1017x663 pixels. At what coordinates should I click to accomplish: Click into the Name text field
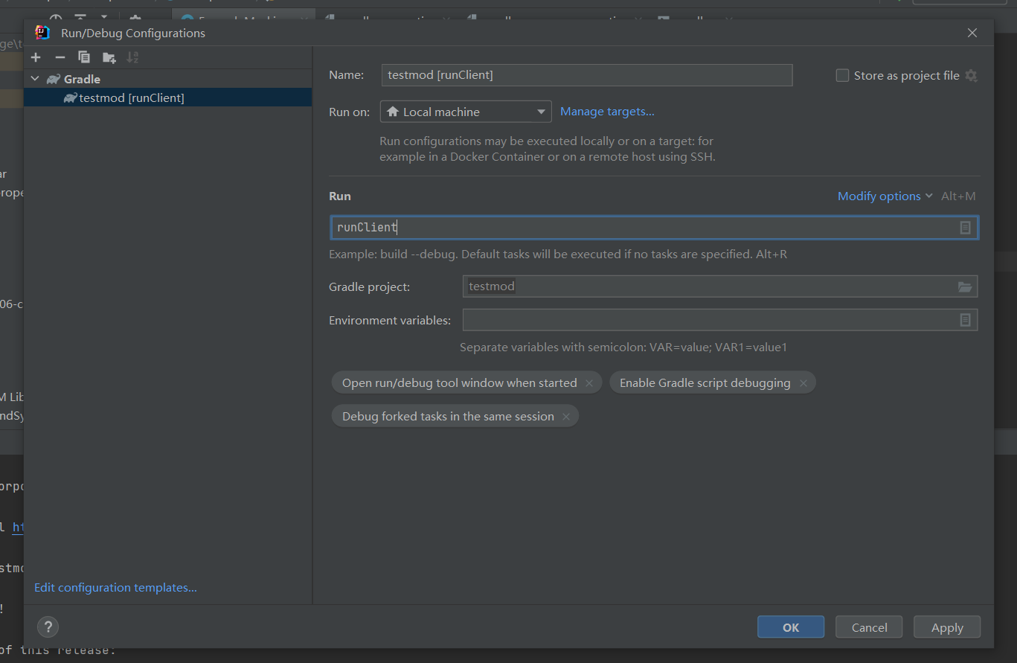(x=586, y=75)
